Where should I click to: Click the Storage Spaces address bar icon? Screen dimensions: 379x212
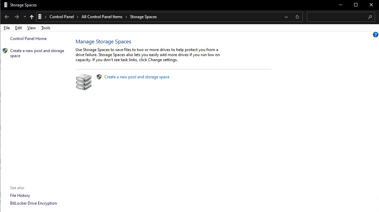tap(40, 16)
